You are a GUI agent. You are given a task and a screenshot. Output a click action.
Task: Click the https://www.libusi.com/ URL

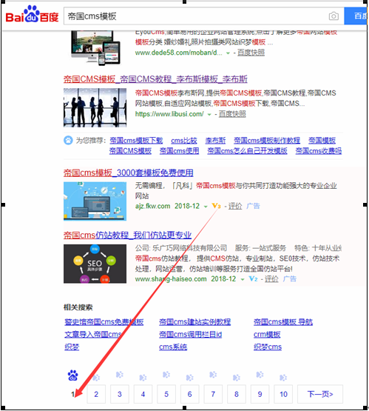pyautogui.click(x=169, y=114)
